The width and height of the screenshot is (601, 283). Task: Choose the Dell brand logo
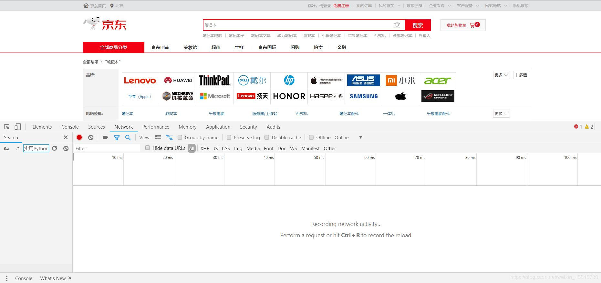pos(252,80)
